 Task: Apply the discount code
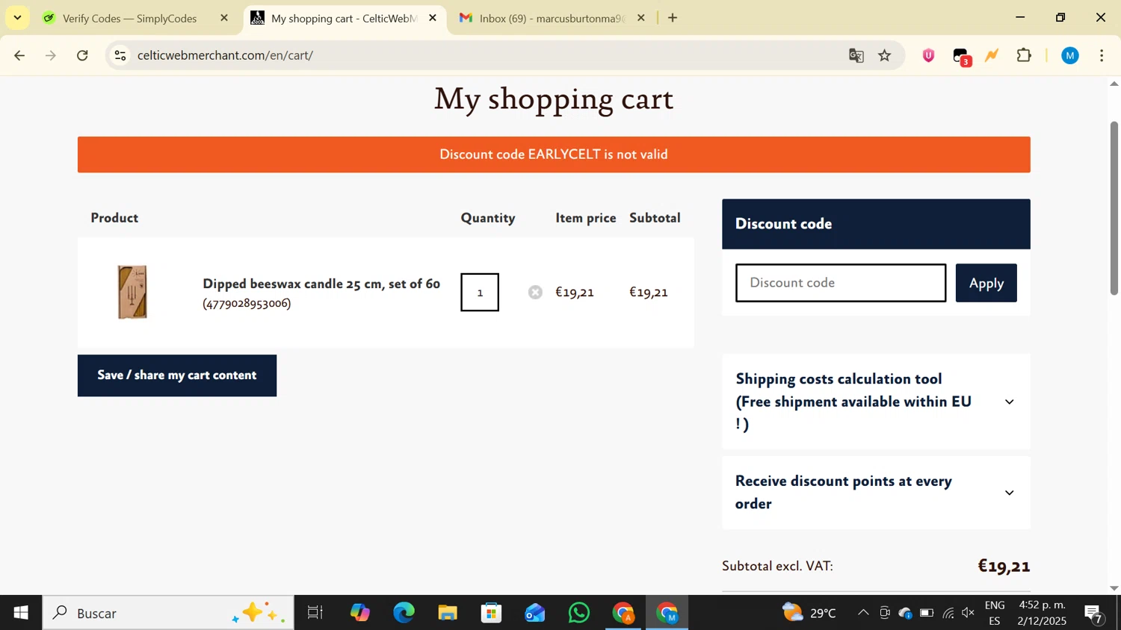986,283
